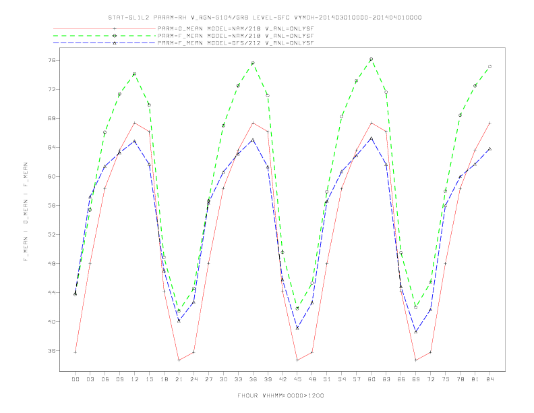Image resolution: width=534 pixels, height=413 pixels.
Task: Select the red O_MEAN NAM/218 legend label
Action: (x=235, y=28)
